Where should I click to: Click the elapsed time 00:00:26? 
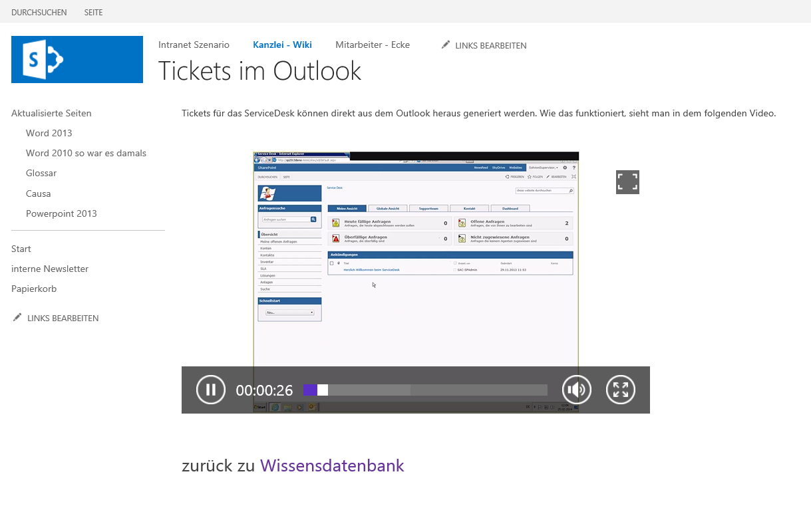point(264,390)
